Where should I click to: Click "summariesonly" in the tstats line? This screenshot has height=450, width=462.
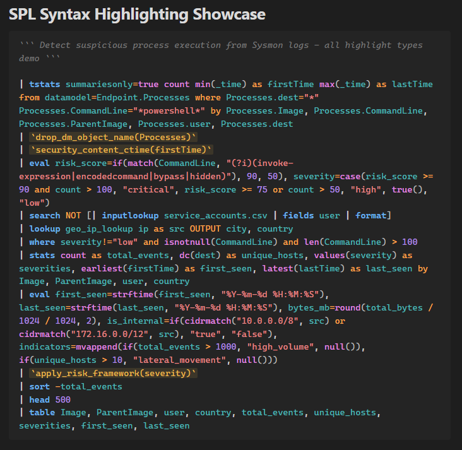(99, 85)
